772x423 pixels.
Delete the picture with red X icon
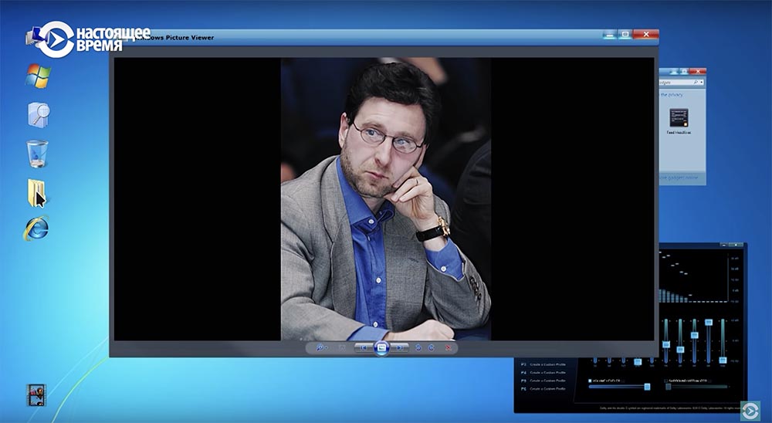tap(448, 347)
